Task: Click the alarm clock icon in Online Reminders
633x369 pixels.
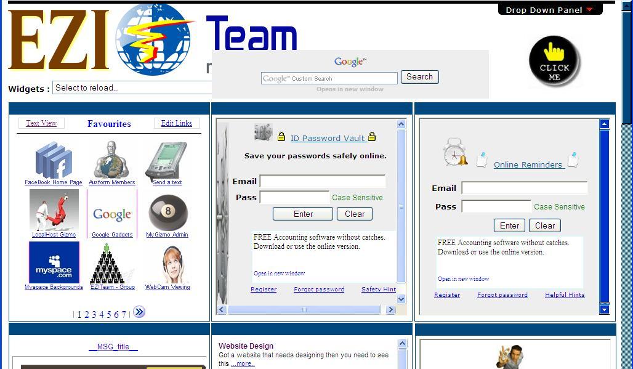Action: tap(456, 152)
